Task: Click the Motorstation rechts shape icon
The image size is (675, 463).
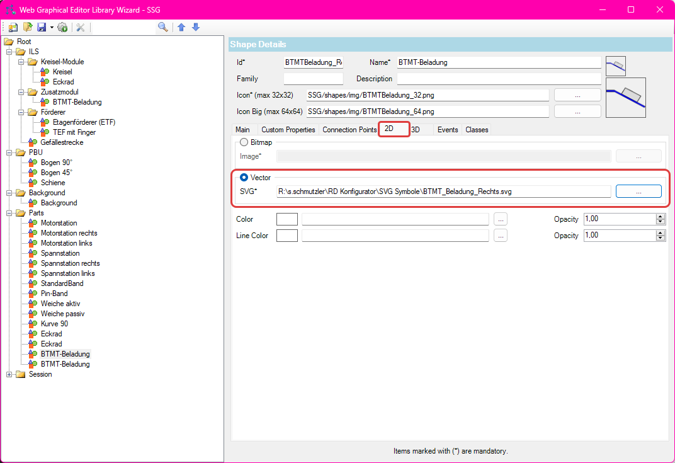Action: 33,233
